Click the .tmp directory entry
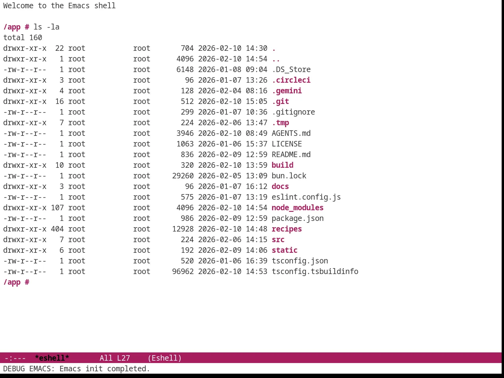Screen dimensions: 504x378 [280, 122]
